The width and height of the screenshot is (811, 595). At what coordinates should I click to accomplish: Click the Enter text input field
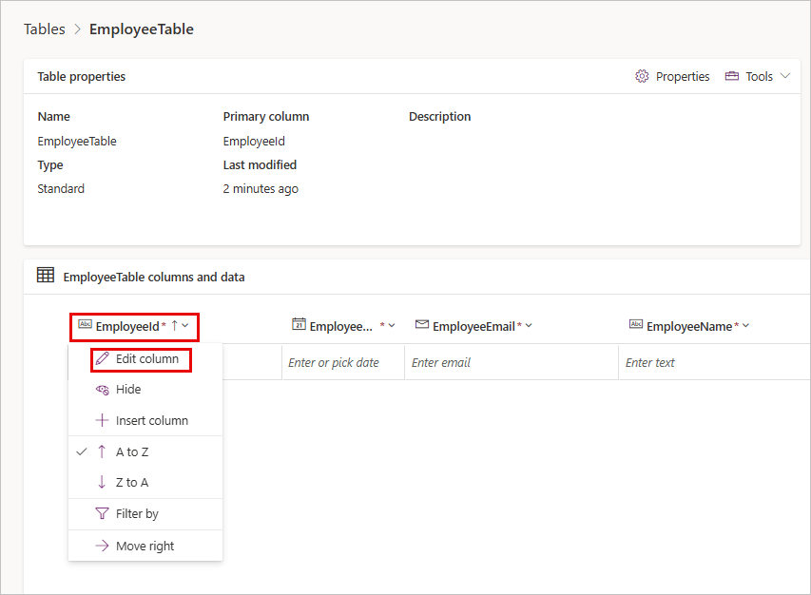(714, 362)
